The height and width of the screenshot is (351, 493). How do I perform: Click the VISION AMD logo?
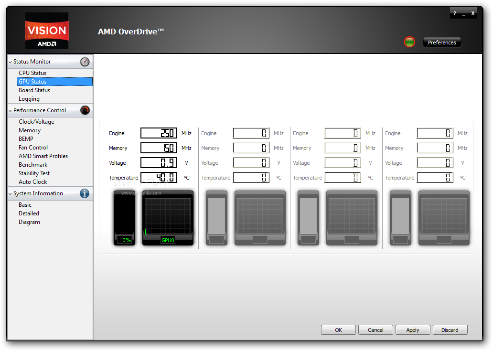(47, 31)
